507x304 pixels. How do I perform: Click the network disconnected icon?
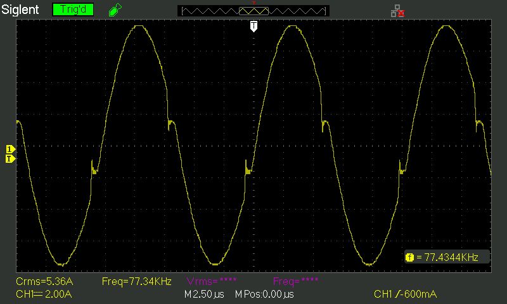[398, 11]
